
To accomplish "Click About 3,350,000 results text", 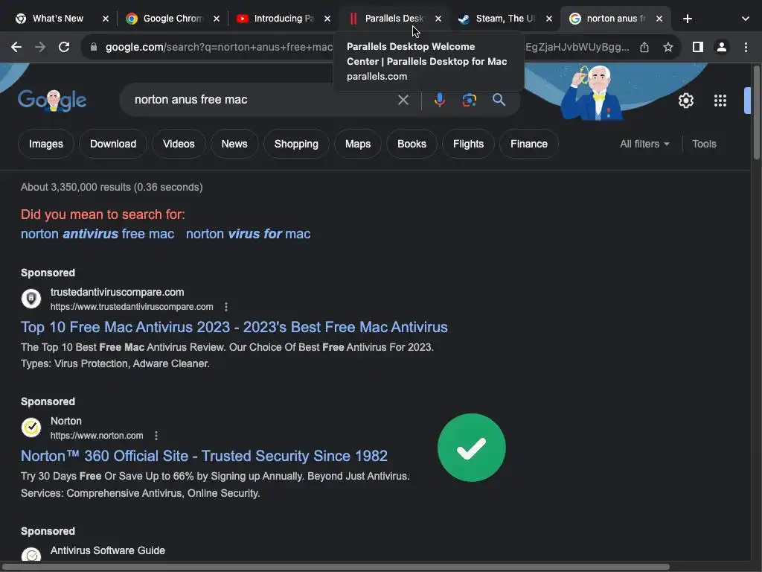I will click(x=112, y=187).
